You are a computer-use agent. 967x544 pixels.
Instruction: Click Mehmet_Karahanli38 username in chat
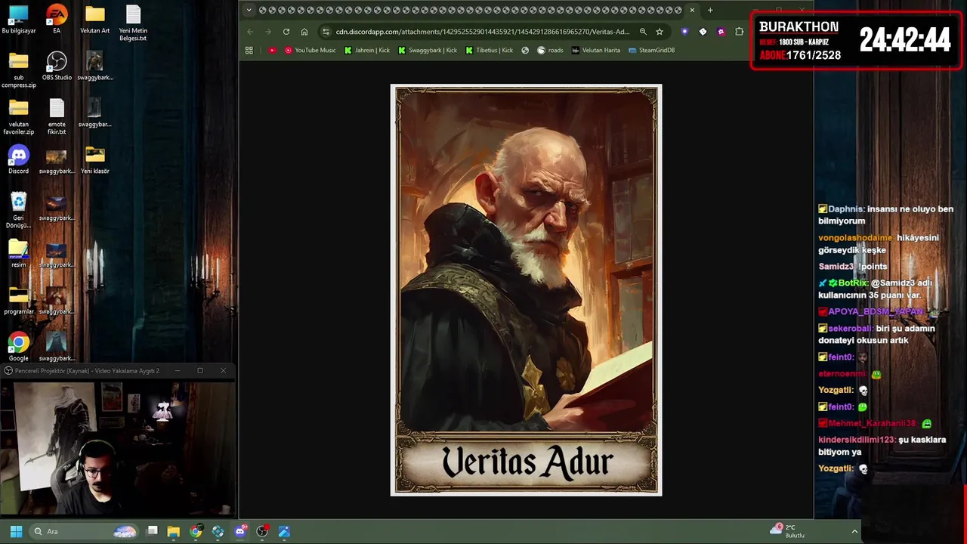[872, 424]
